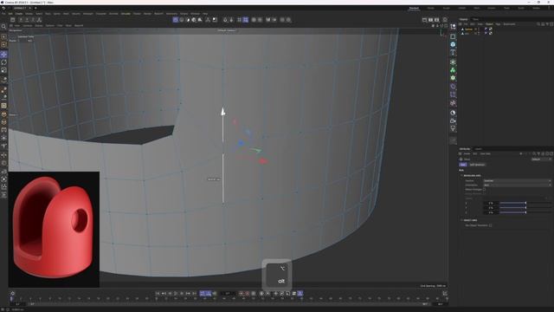Click the Render View icon at top right
The width and height of the screenshot is (554, 312).
pyautogui.click(x=424, y=20)
